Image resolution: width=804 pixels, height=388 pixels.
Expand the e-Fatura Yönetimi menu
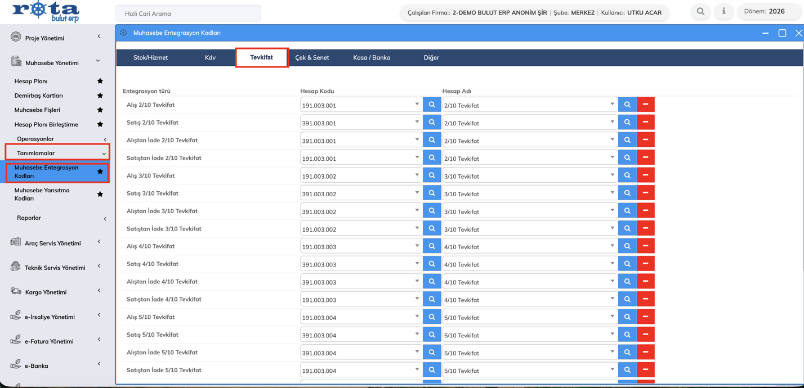[50, 341]
